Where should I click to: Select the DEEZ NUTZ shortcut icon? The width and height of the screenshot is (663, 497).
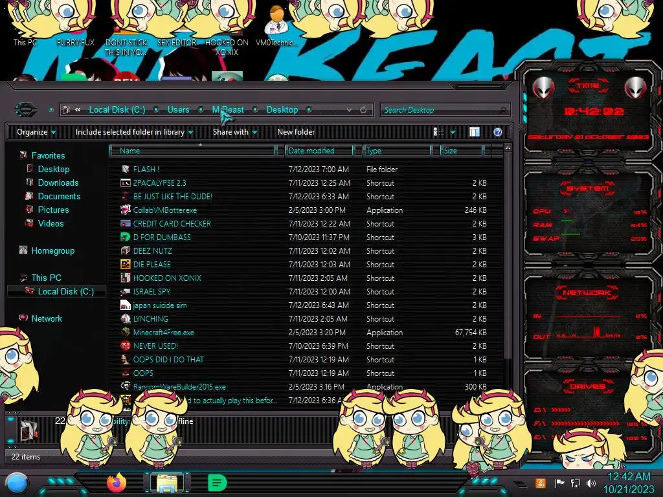(x=125, y=250)
